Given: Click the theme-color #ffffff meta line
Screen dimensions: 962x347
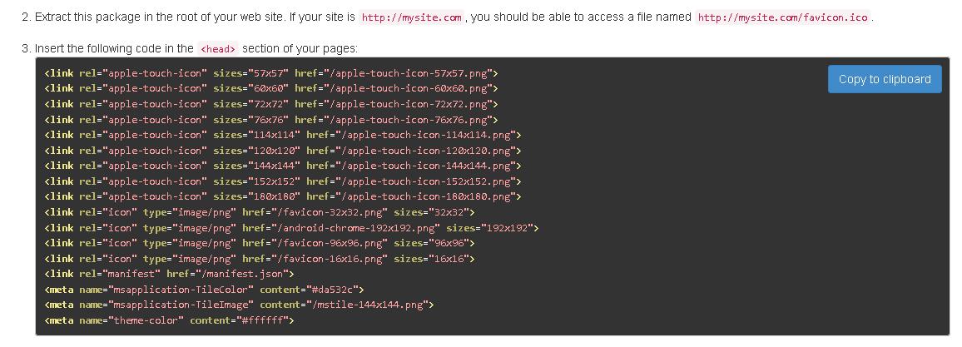Looking at the screenshot, I should [x=169, y=320].
